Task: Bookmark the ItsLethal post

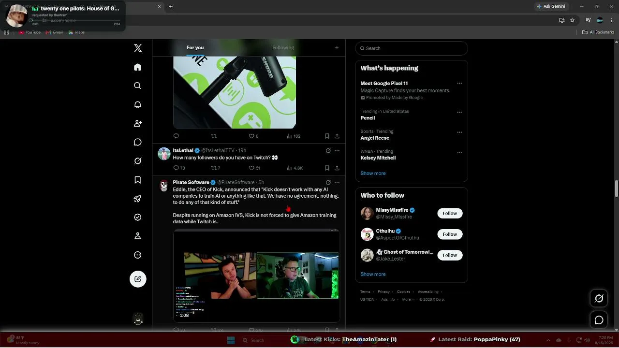Action: click(327, 168)
